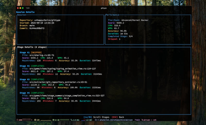Click the folder icon before the path
The height and width of the screenshot is (125, 206).
pos(96,120)
